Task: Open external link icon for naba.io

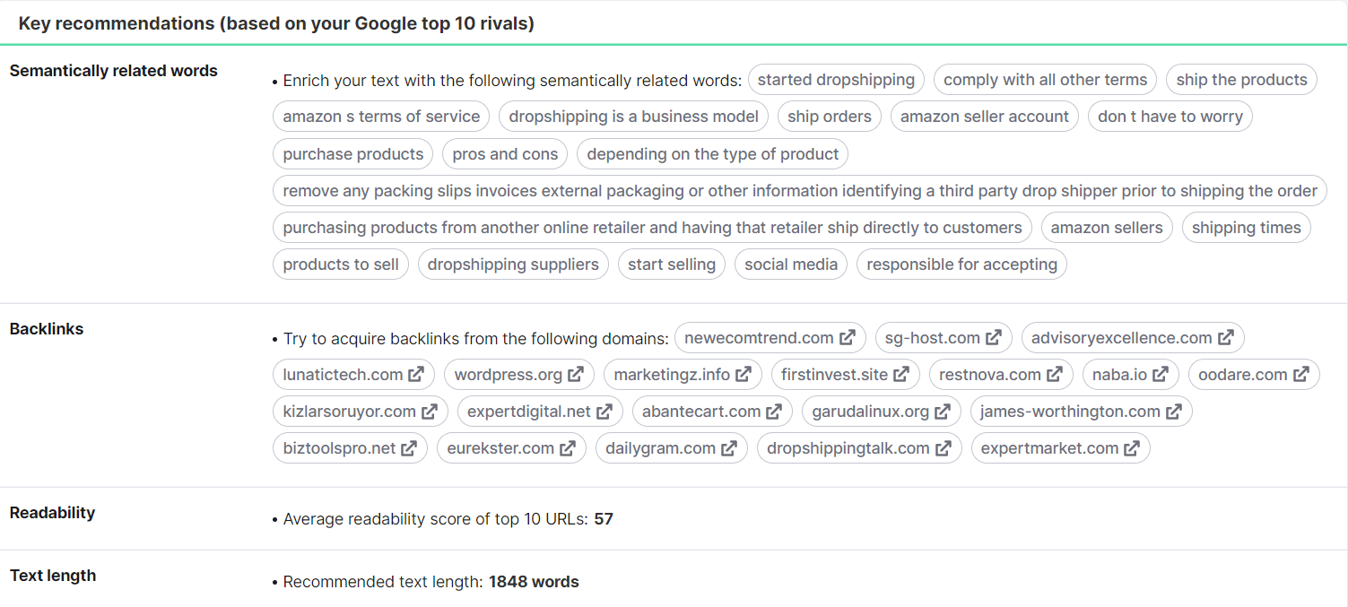Action: tap(1161, 375)
